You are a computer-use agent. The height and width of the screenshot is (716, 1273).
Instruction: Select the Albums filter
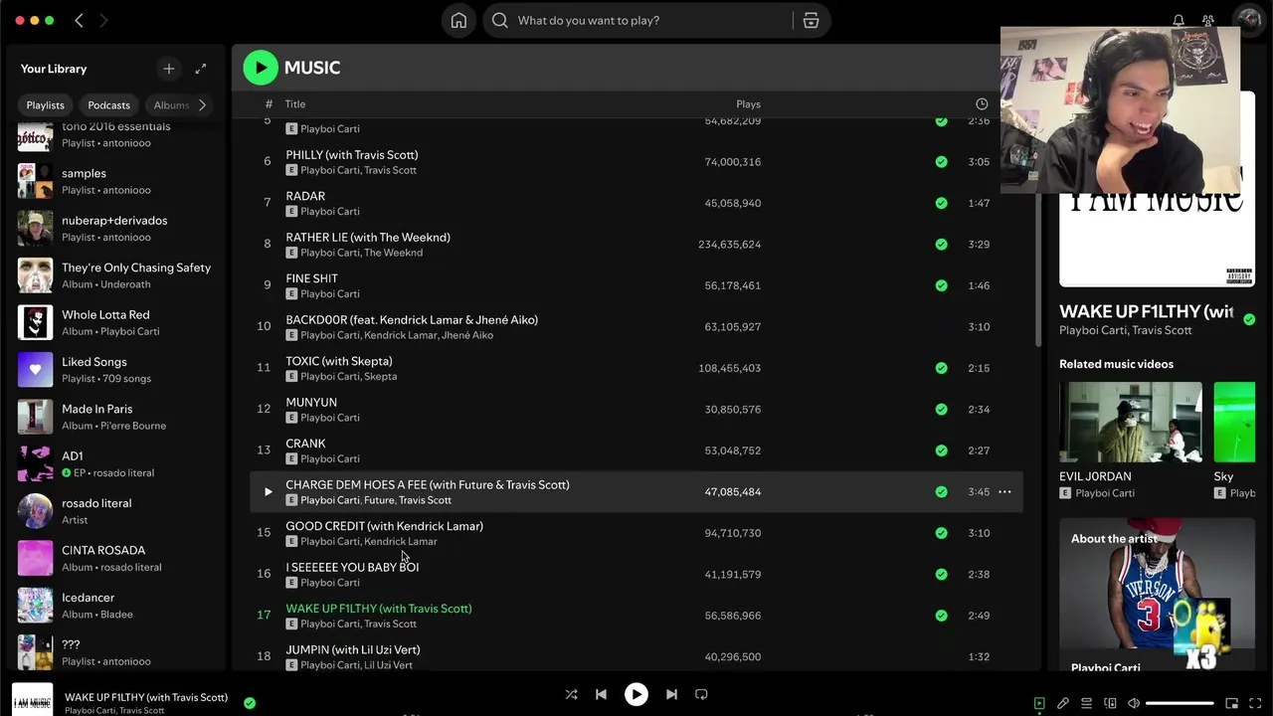171,104
